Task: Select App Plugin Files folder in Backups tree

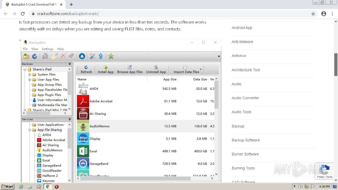Action: click(49, 95)
